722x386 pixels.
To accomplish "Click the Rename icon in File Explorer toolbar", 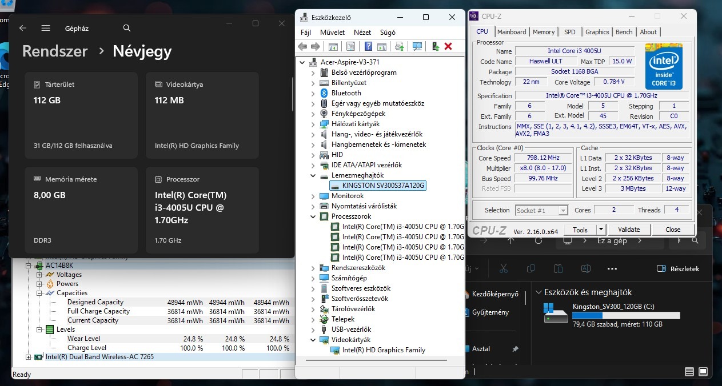I will [x=585, y=268].
